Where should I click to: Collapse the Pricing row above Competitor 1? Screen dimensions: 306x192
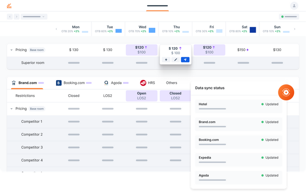click(11, 109)
